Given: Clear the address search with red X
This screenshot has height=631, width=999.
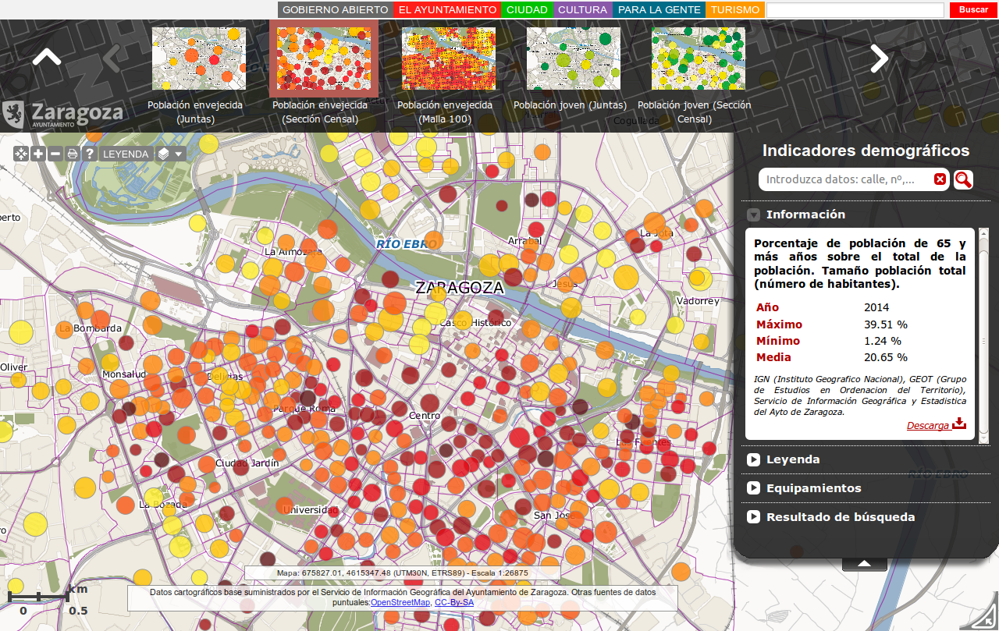Looking at the screenshot, I should click(x=940, y=179).
